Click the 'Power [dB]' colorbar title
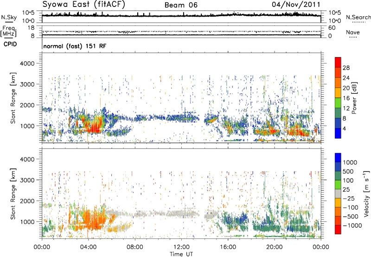371x257 pixels. pos(354,98)
